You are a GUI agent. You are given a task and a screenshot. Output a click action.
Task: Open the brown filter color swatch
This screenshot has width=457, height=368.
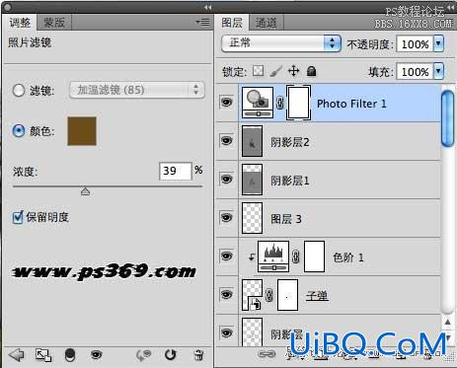tap(82, 131)
